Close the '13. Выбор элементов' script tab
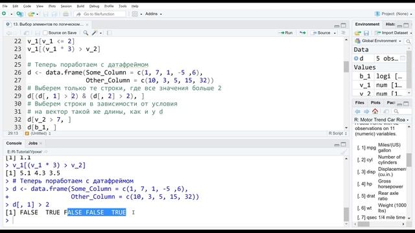This screenshot has height=233, width=415. [87, 25]
